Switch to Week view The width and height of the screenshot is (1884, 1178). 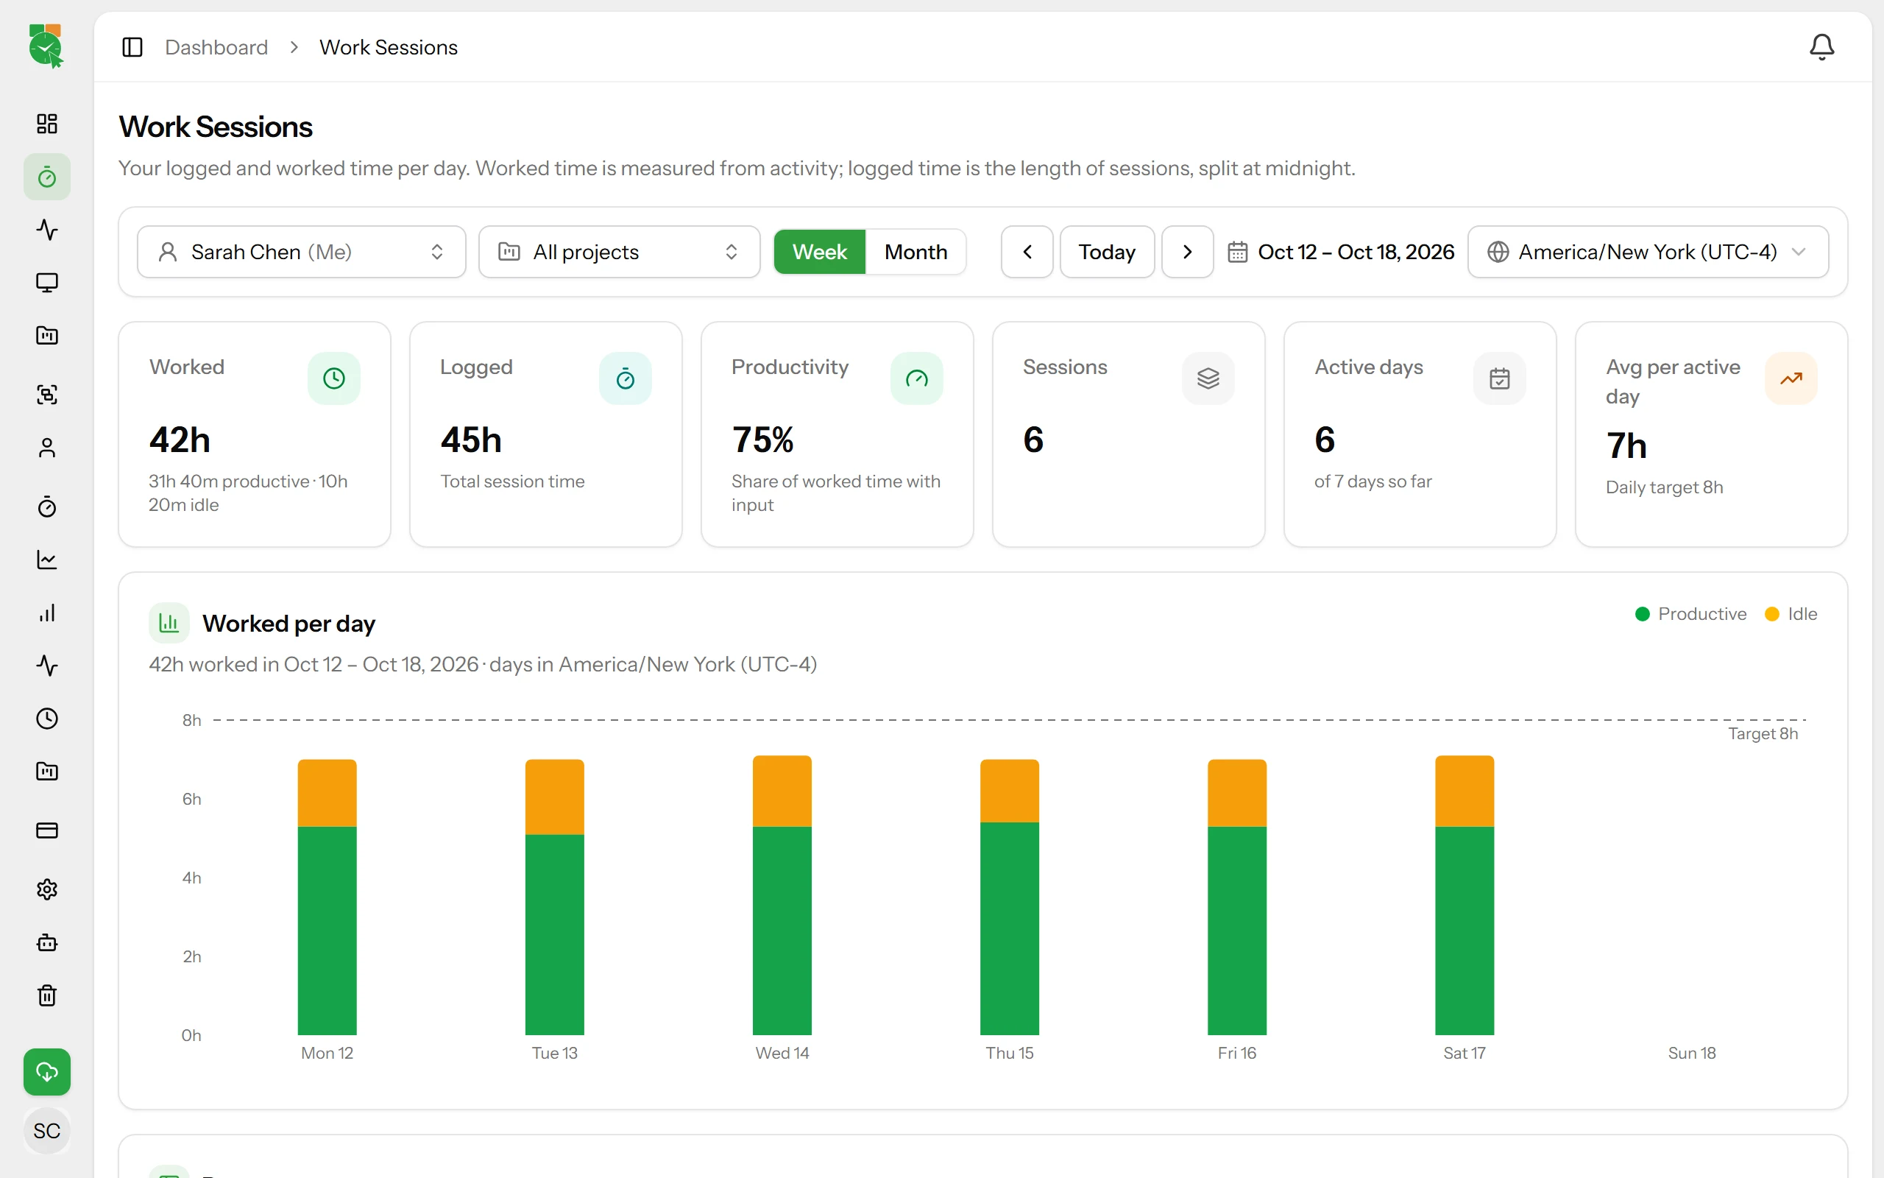[819, 252]
